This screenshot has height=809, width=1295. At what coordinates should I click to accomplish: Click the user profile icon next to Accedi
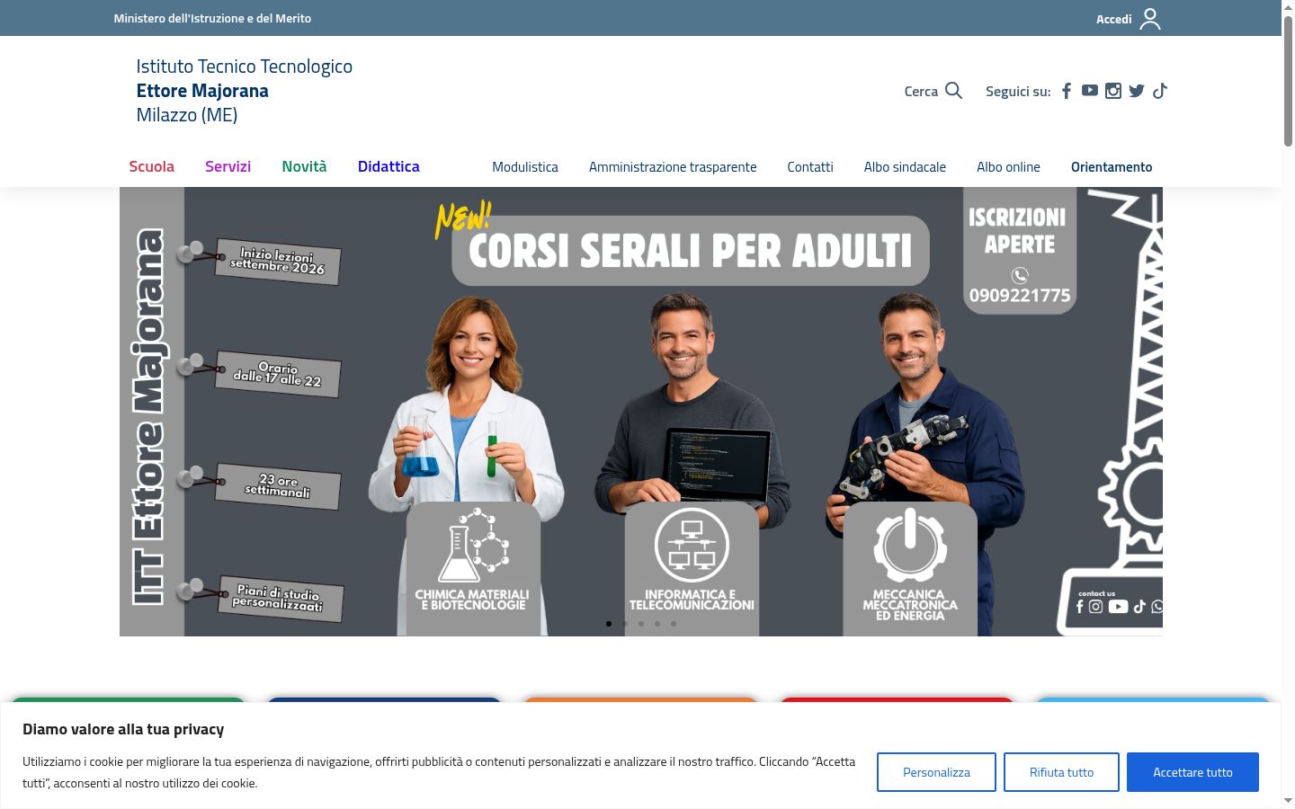point(1150,19)
